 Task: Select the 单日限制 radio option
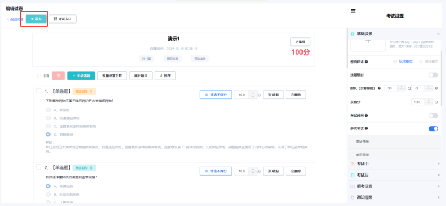click(x=352, y=155)
